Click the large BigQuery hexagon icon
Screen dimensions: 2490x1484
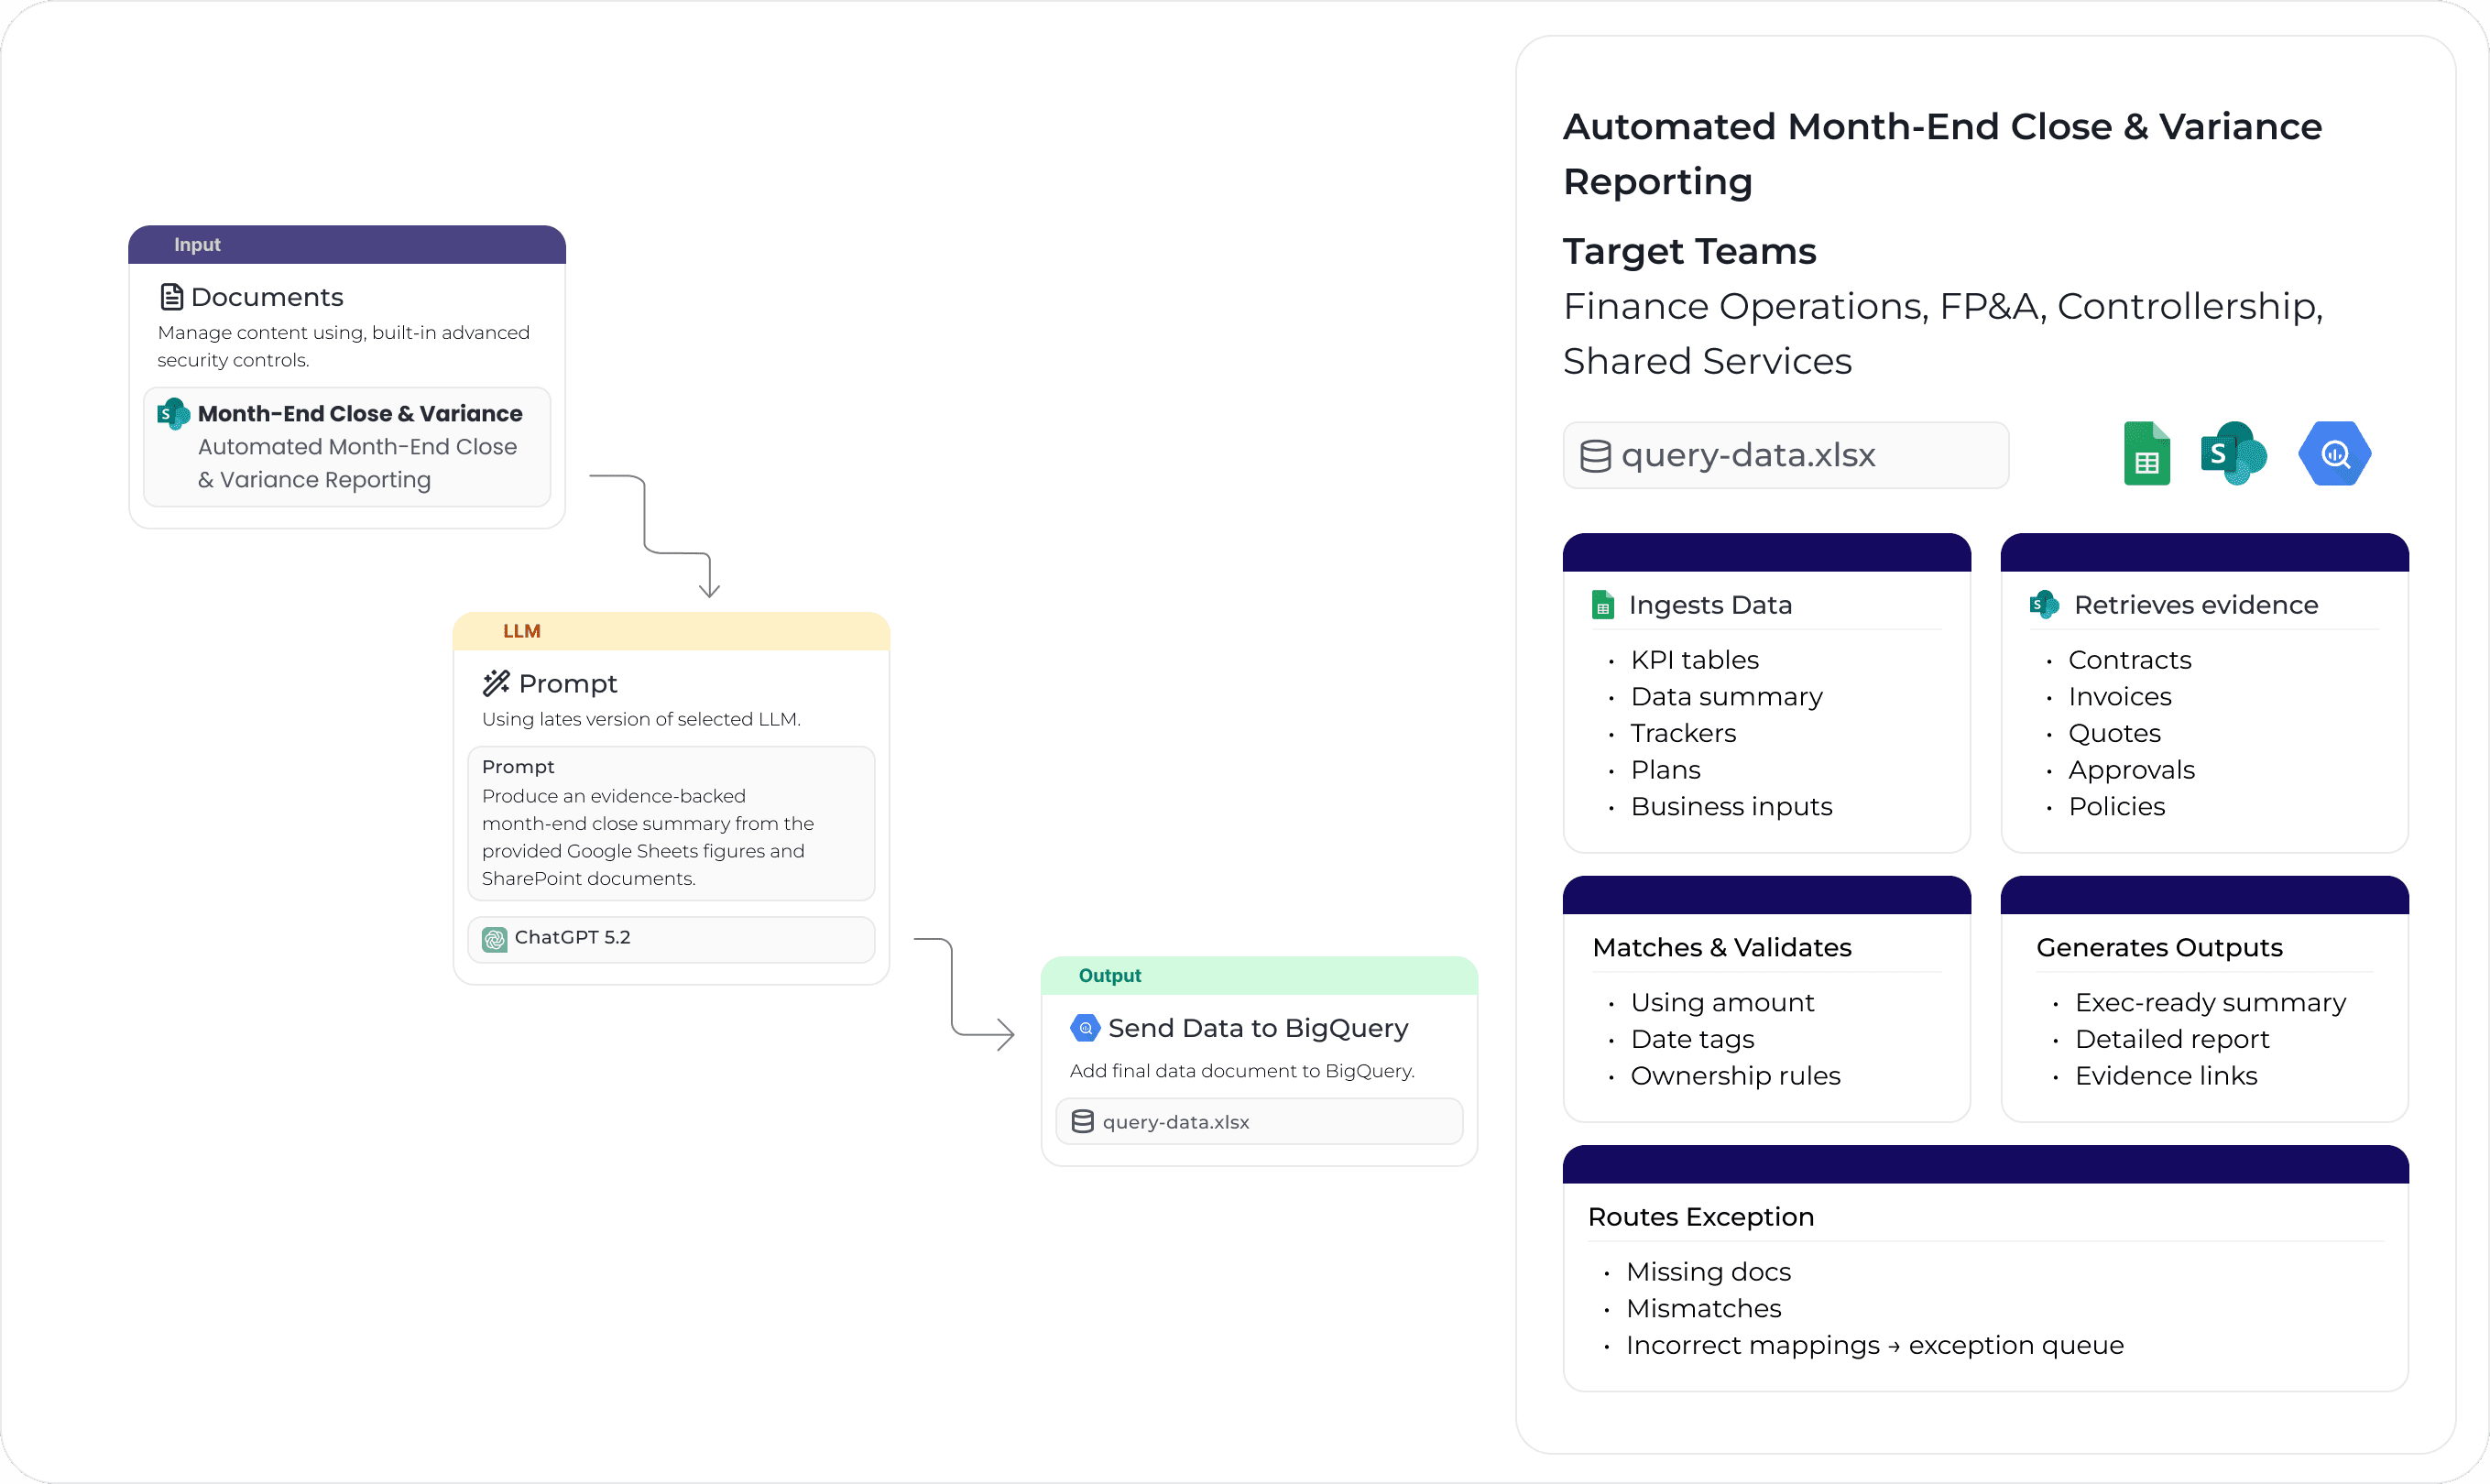pyautogui.click(x=2334, y=454)
